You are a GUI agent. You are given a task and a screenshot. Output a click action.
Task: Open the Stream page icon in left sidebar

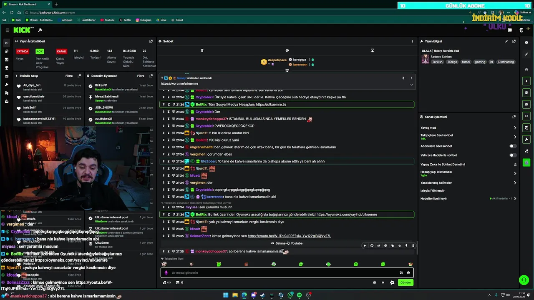pyautogui.click(x=7, y=43)
